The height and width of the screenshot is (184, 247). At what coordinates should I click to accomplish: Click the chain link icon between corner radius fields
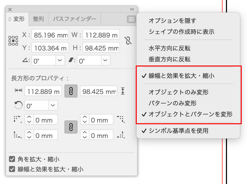pyautogui.click(x=71, y=127)
